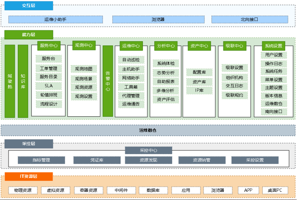Click the 服务中心 header
The image size is (297, 200).
pos(49,46)
